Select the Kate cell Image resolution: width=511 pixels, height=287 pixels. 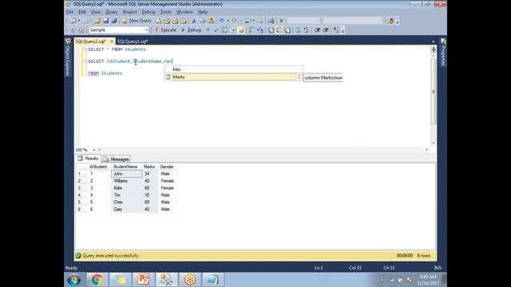[x=127, y=188]
